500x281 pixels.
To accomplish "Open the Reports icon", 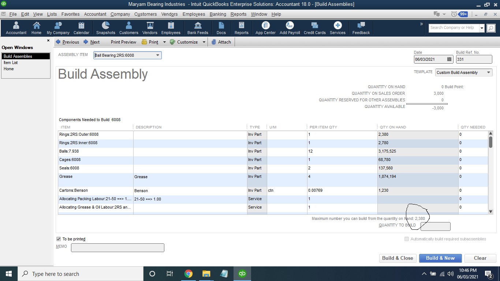I will click(242, 28).
